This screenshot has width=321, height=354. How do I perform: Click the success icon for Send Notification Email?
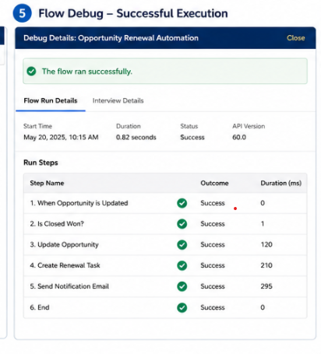pos(182,286)
